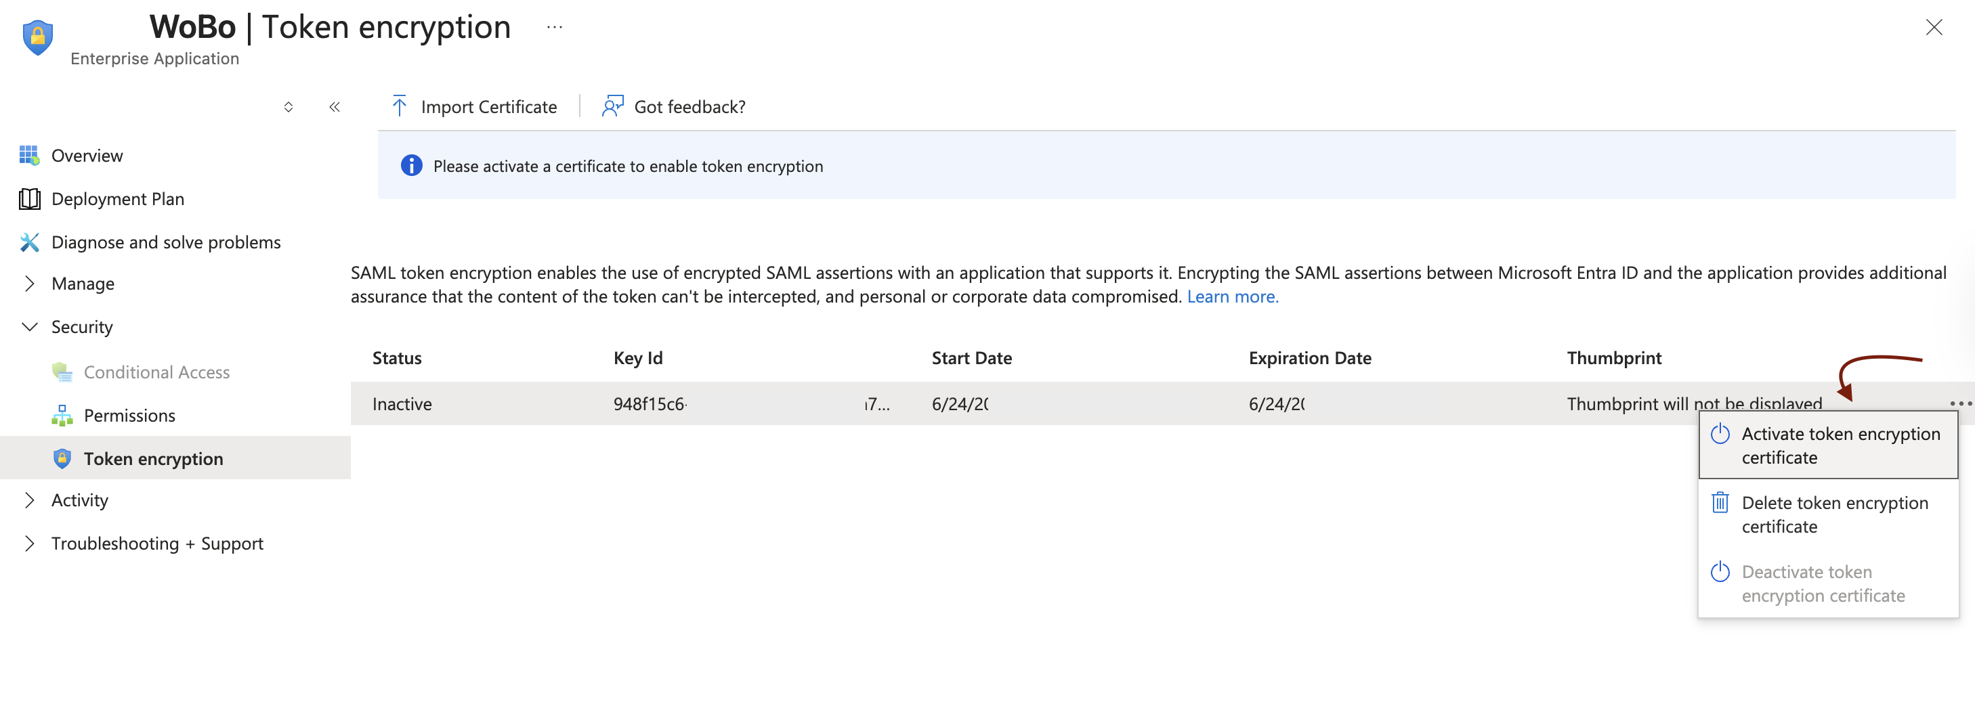Image resolution: width=1975 pixels, height=708 pixels.
Task: Collapse the Security section
Action: point(29,327)
